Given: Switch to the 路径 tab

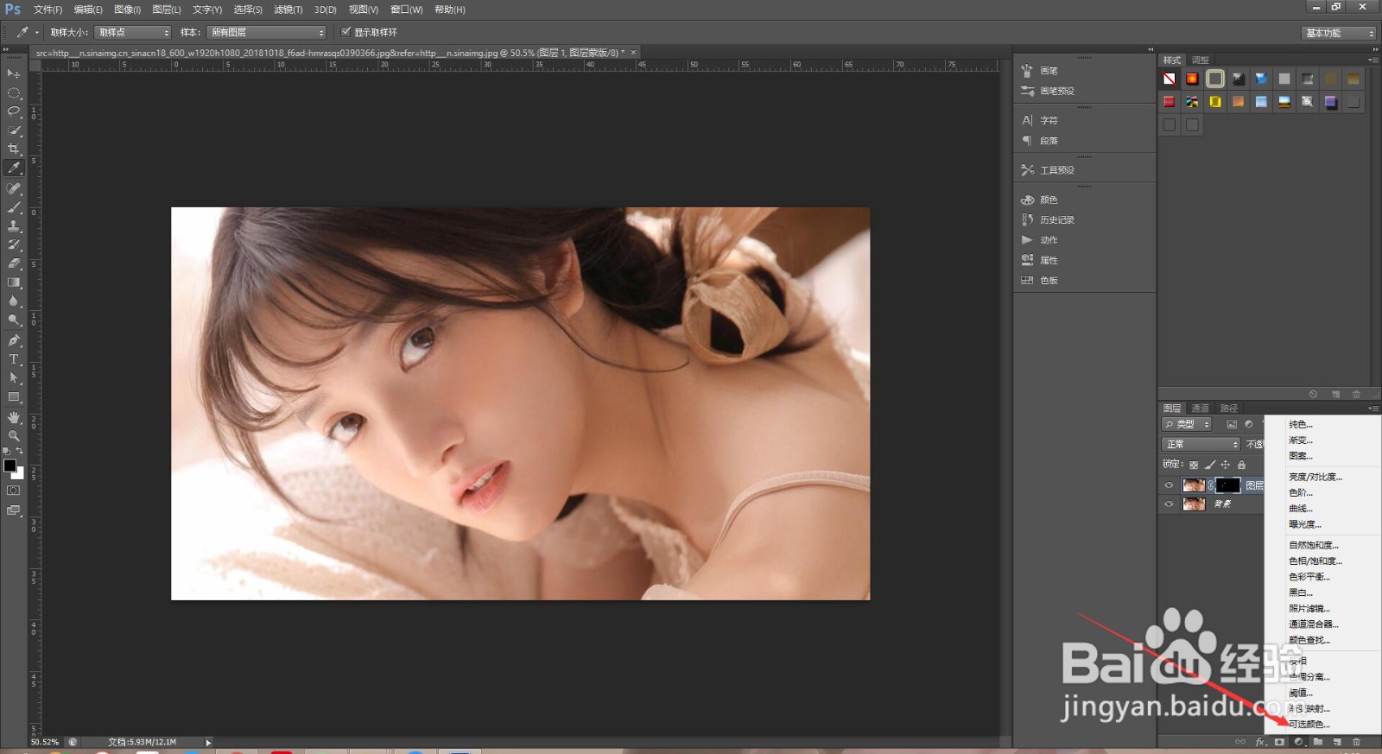Looking at the screenshot, I should click(x=1229, y=409).
